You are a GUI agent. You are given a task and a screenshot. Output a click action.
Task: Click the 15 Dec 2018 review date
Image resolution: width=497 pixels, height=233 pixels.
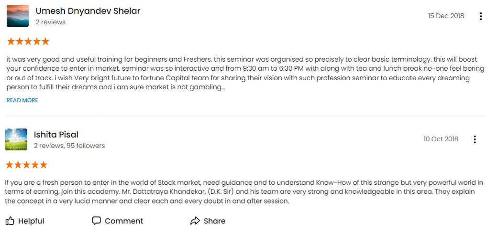pyautogui.click(x=446, y=16)
